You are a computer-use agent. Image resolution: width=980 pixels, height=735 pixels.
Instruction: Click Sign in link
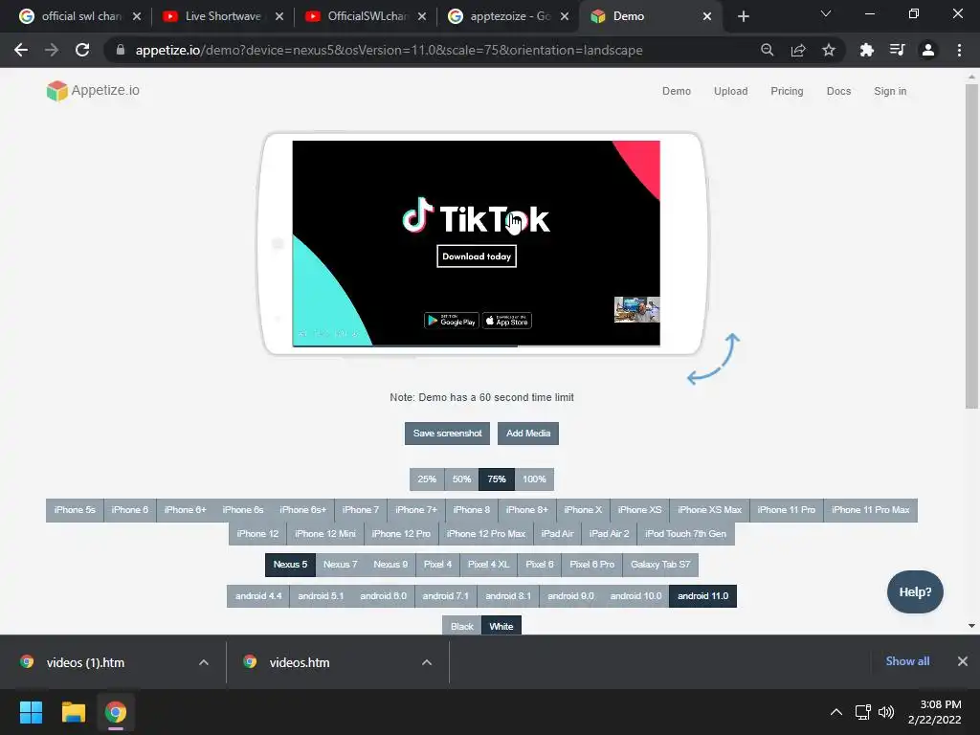(x=890, y=91)
